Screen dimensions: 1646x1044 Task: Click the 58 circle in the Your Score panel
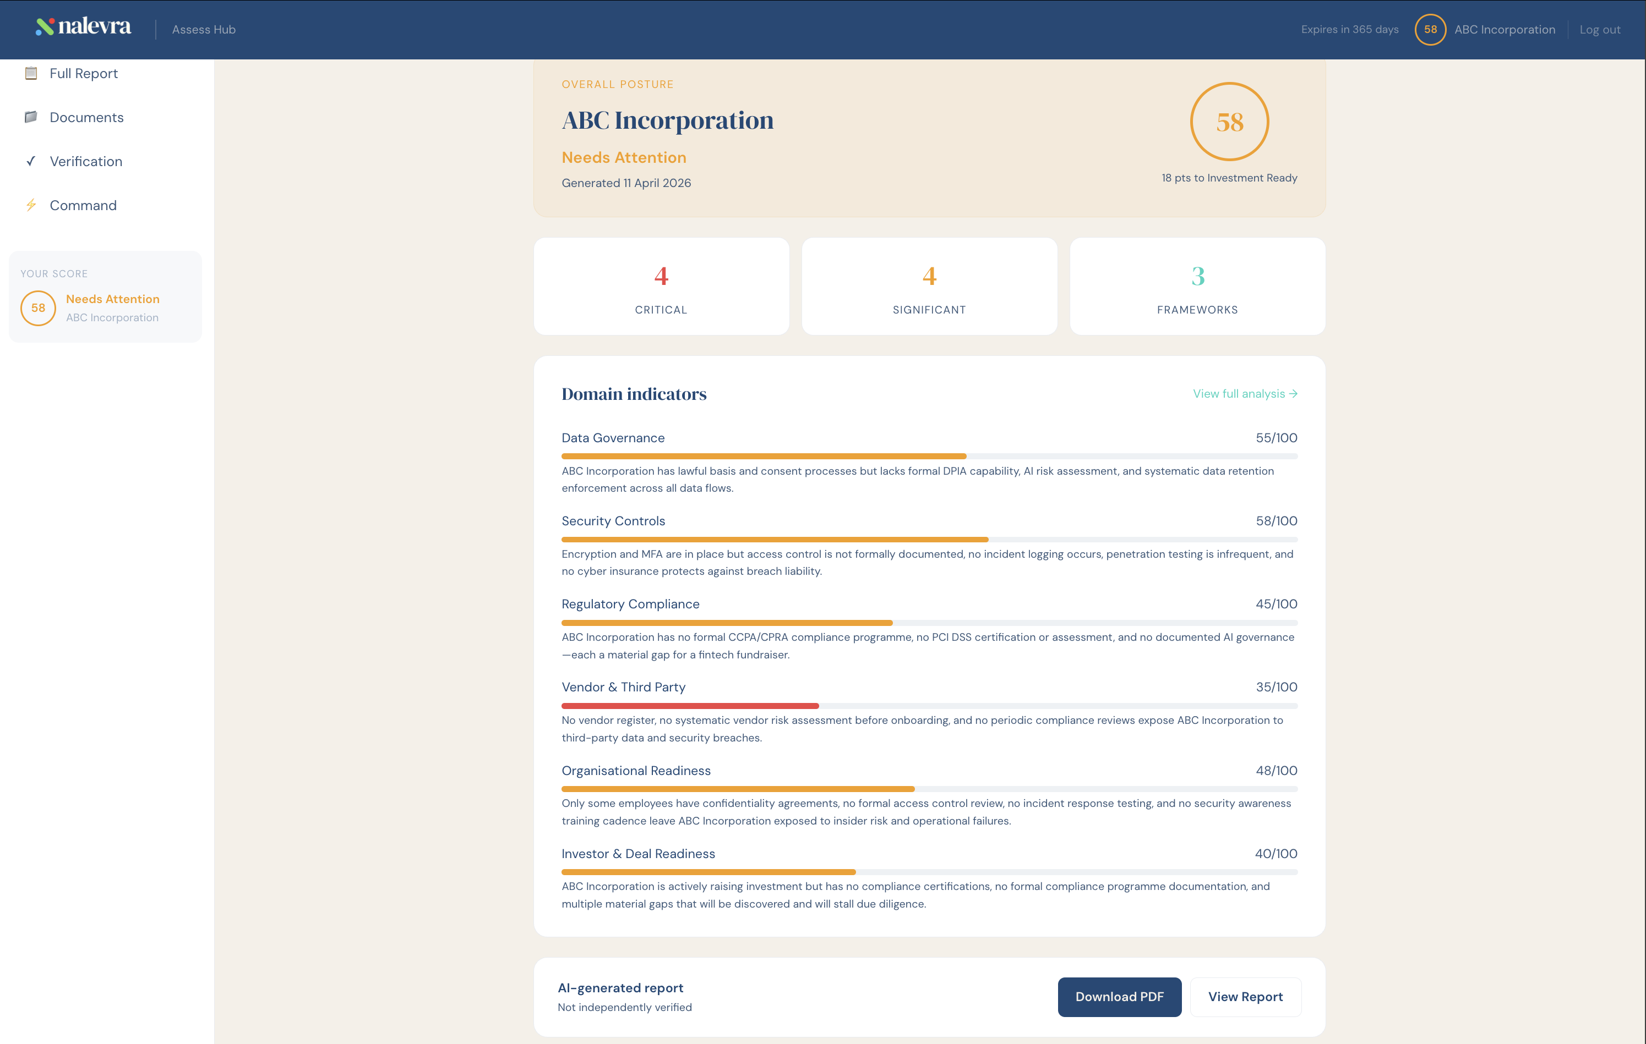(39, 308)
